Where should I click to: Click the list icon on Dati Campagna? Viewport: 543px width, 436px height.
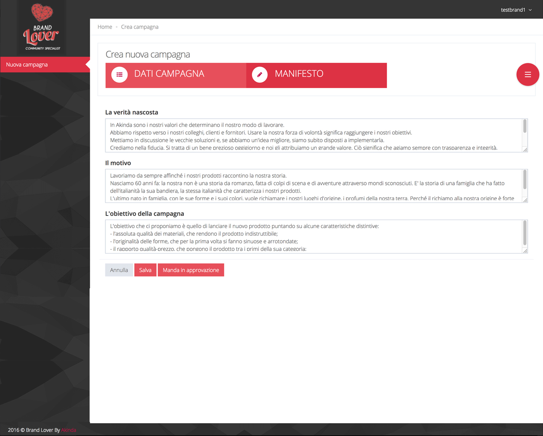(x=119, y=75)
